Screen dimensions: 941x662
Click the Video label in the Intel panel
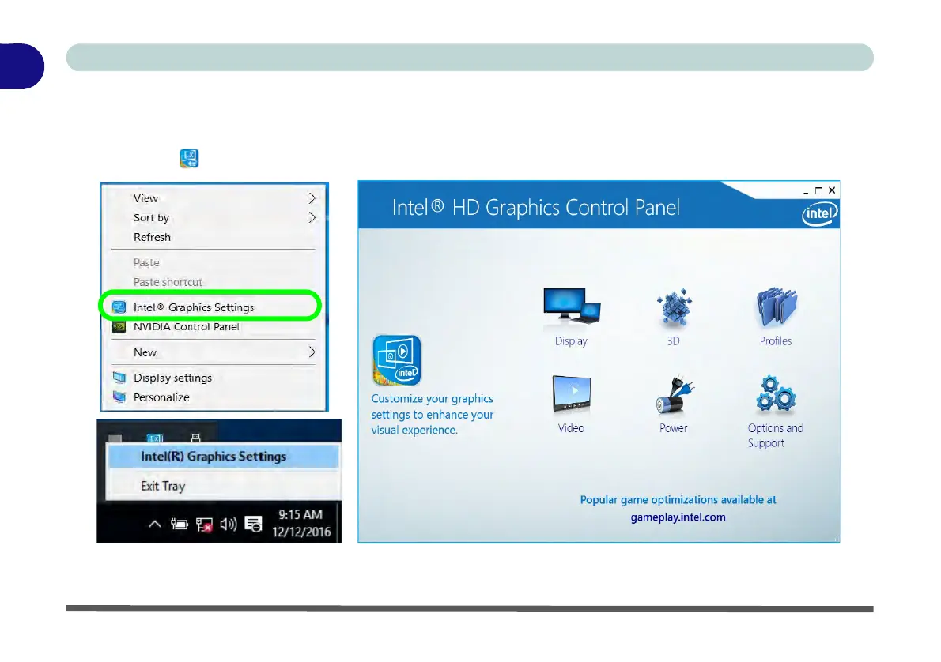tap(571, 427)
